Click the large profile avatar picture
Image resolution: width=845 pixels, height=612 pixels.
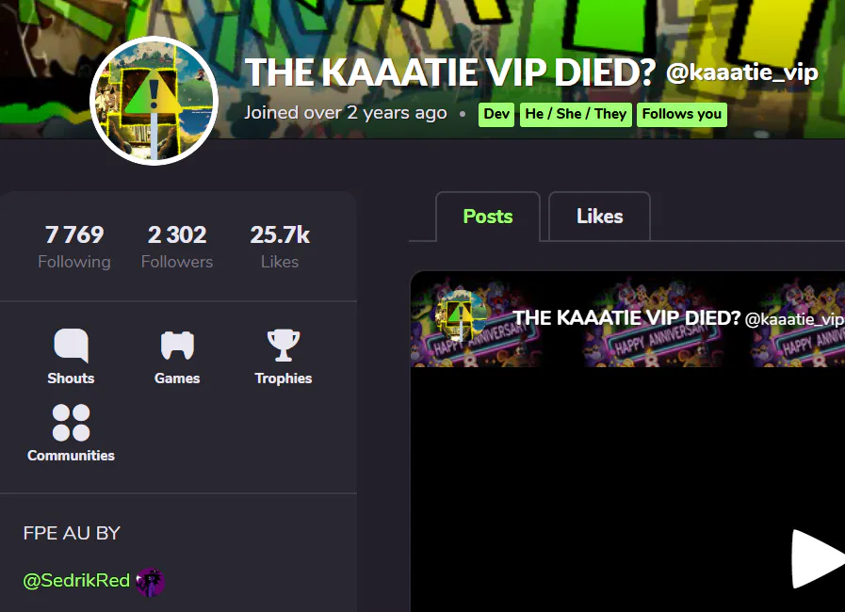click(154, 101)
